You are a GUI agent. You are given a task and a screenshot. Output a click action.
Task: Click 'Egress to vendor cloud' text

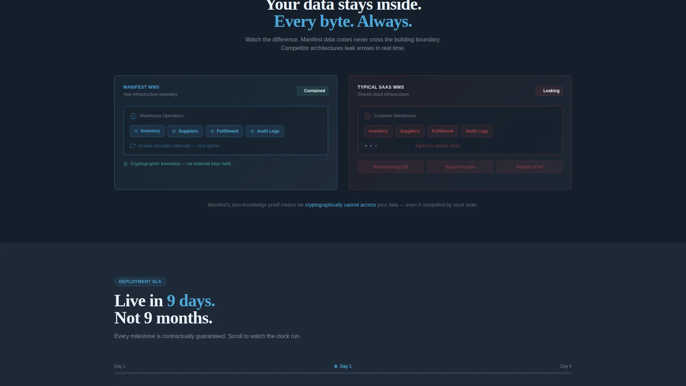pyautogui.click(x=437, y=146)
